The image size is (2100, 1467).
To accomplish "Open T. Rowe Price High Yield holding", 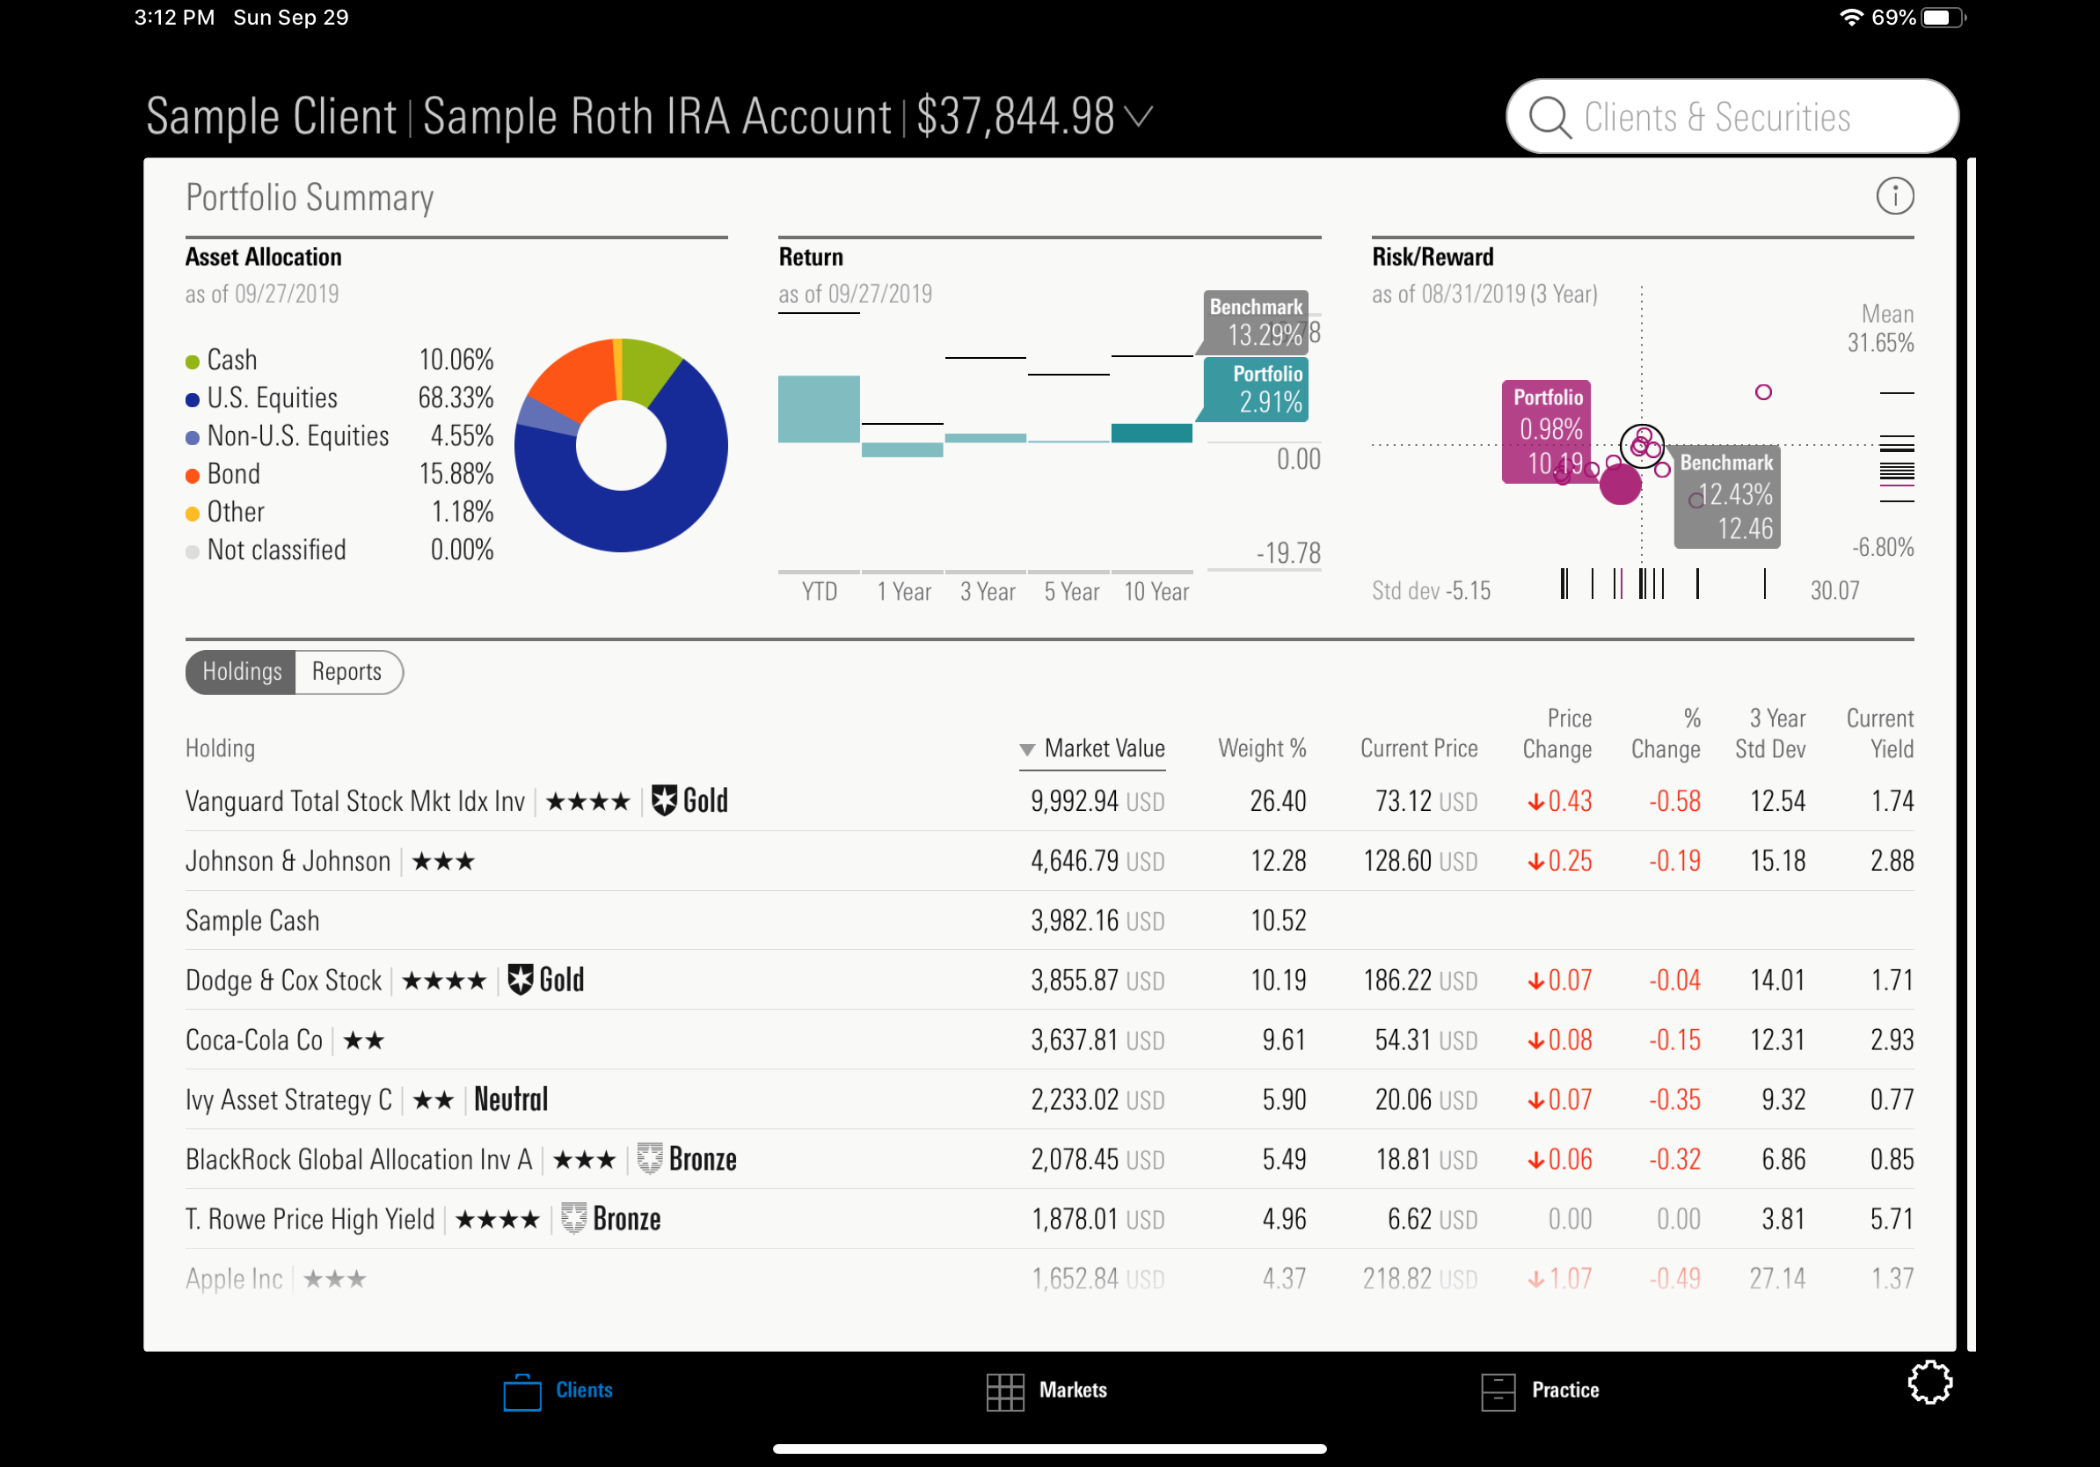I will [x=310, y=1219].
